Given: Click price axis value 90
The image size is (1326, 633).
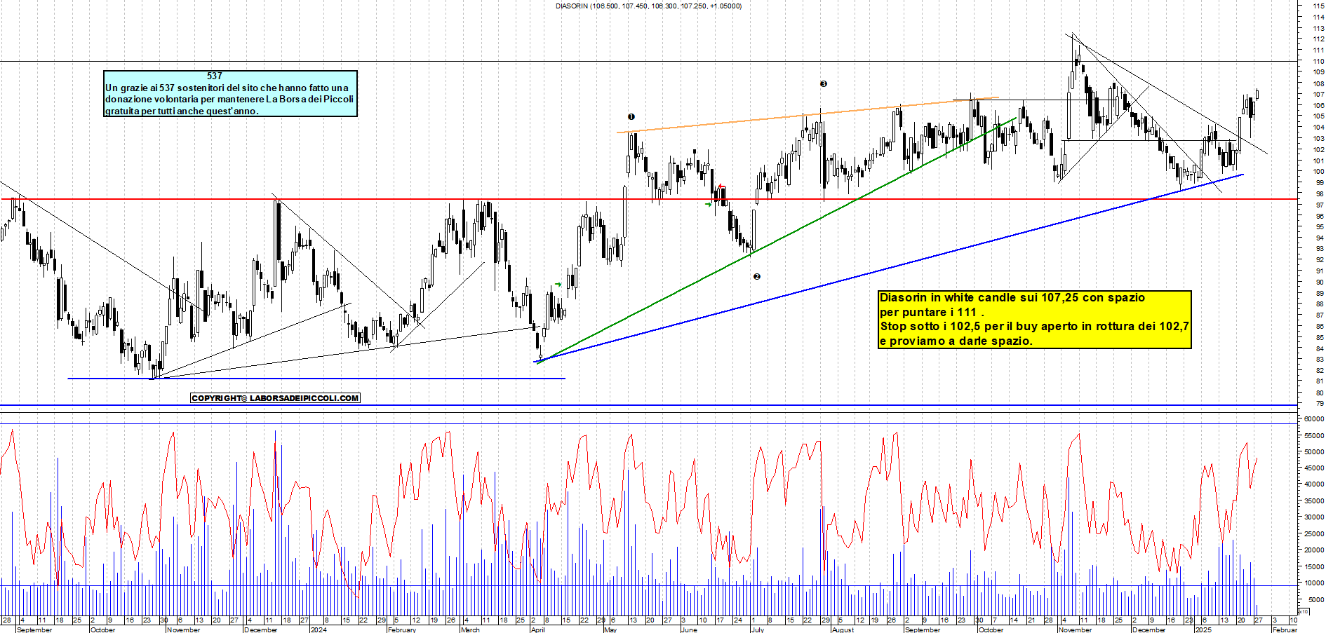Looking at the screenshot, I should point(1320,283).
